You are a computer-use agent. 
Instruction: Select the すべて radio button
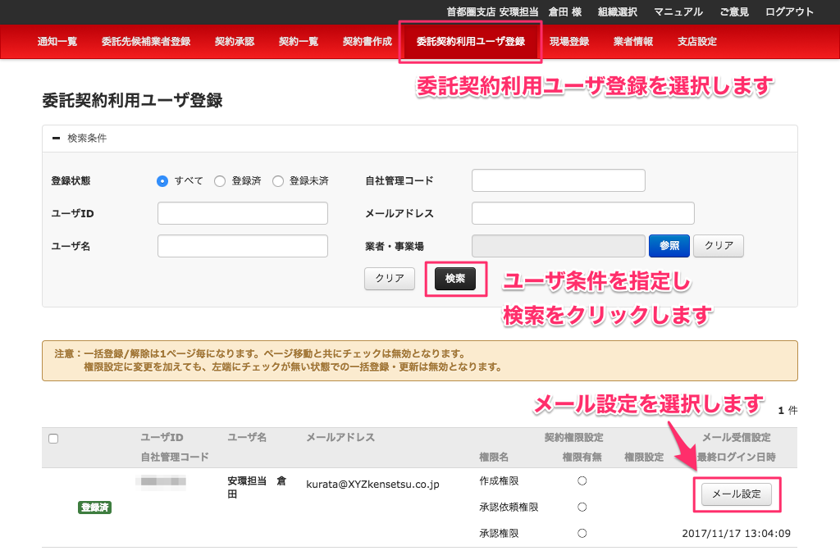coord(162,181)
